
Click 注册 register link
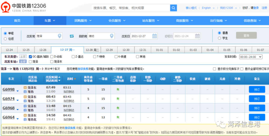[264, 8]
